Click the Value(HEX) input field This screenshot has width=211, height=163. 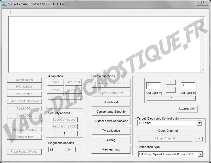point(188,85)
